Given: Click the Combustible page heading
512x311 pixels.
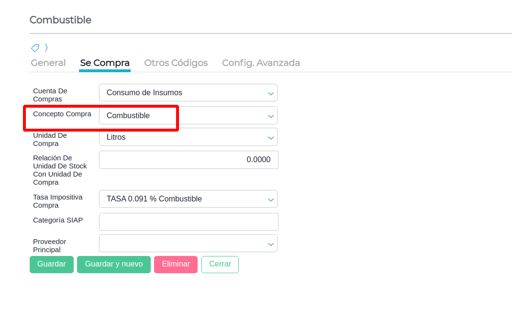Looking at the screenshot, I should coord(60,20).
